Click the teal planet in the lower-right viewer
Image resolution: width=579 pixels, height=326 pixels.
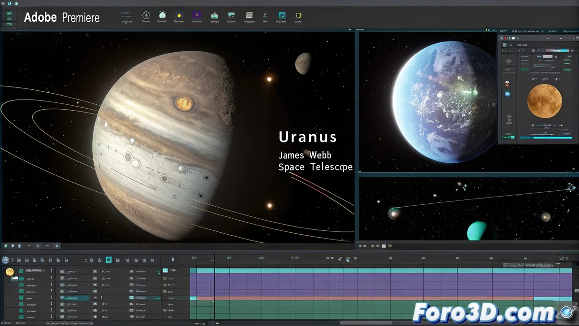pyautogui.click(x=477, y=231)
